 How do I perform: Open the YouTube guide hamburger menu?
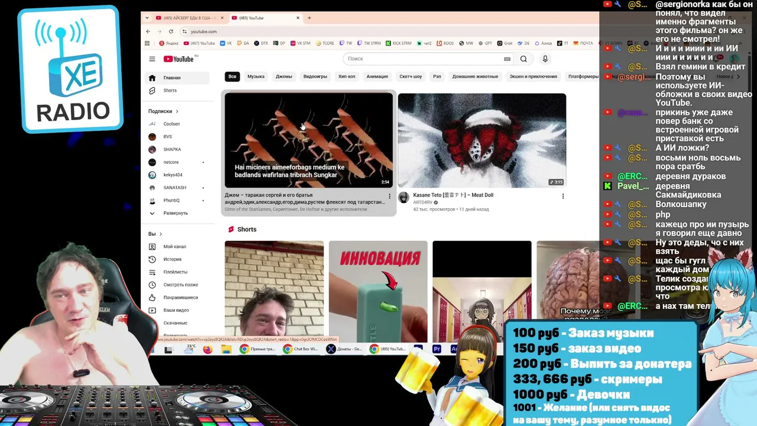152,59
